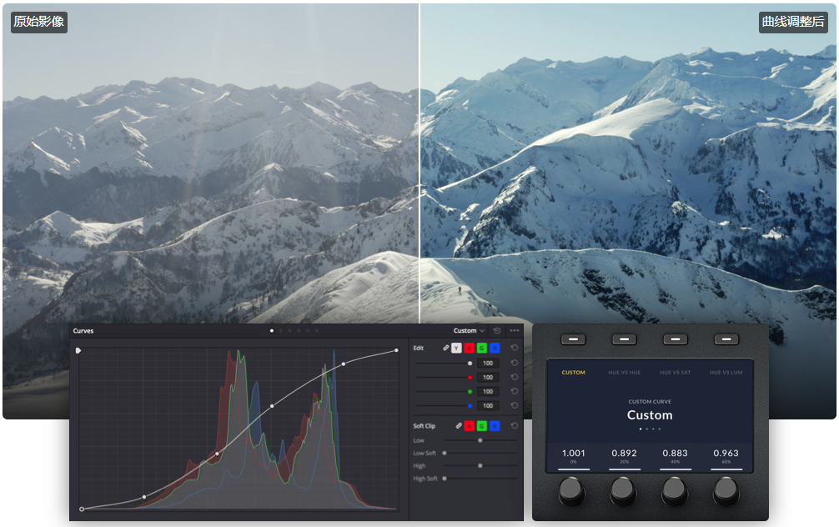Reset the Edit channel row

[515, 348]
